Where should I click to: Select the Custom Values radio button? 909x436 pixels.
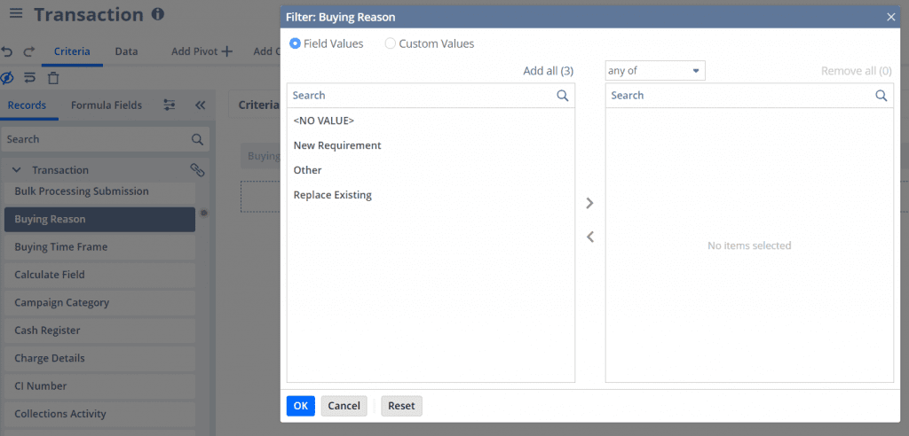tap(391, 43)
